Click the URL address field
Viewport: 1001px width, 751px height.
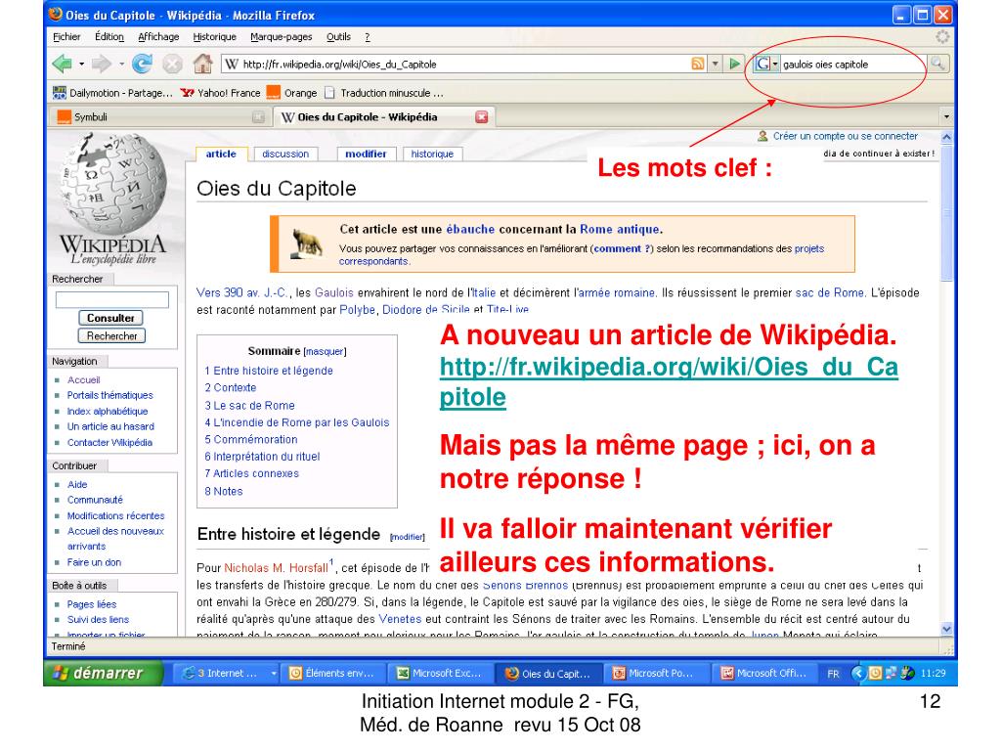coord(457,64)
